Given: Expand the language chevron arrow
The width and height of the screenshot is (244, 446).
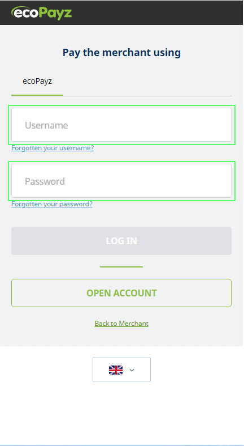Looking at the screenshot, I should click(x=132, y=370).
